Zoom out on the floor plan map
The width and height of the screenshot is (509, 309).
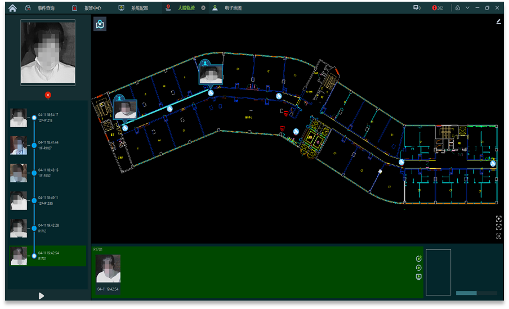pos(498,227)
